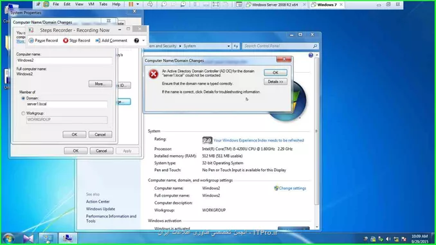This screenshot has height=245, width=436.
Task: Click the More link at dialog's left edge
Action: click(x=21, y=41)
